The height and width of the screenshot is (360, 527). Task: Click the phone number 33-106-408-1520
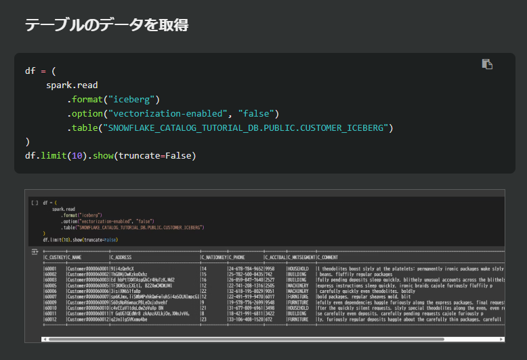(246, 319)
